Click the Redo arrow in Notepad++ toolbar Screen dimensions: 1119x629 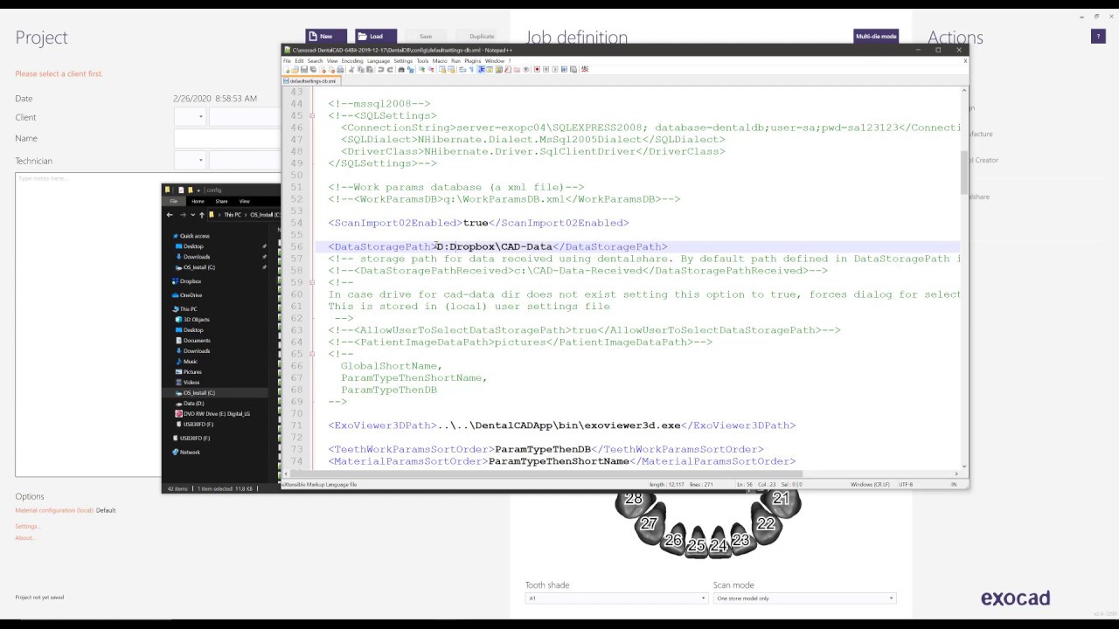390,70
